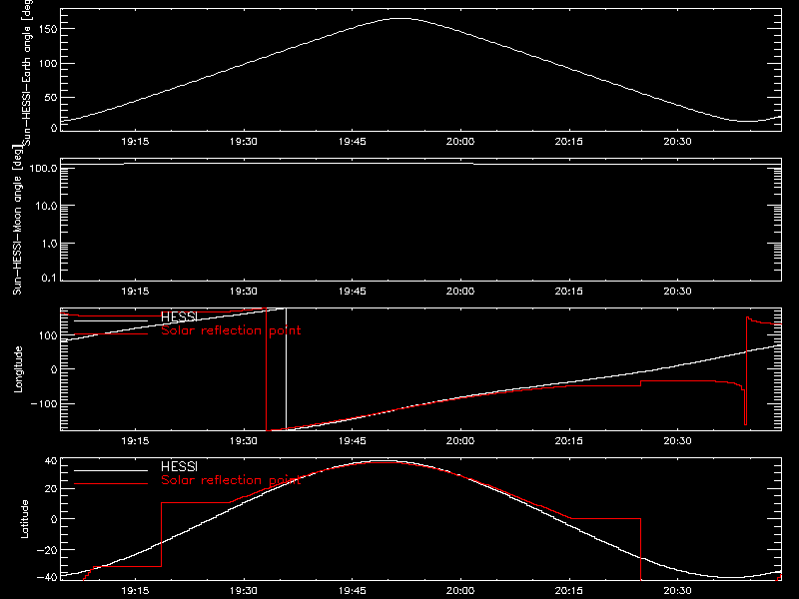The height and width of the screenshot is (599, 799).
Task: Click 20:00 time label under Earth angle plot
Action: click(460, 142)
